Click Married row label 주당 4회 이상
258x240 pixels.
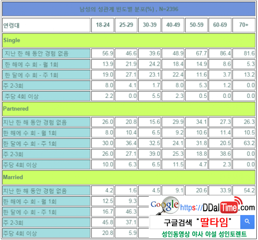(46, 233)
